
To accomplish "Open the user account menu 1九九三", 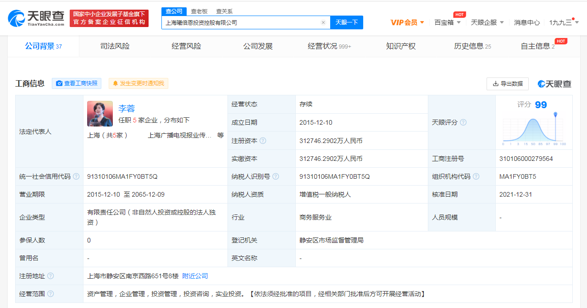I will (564, 22).
